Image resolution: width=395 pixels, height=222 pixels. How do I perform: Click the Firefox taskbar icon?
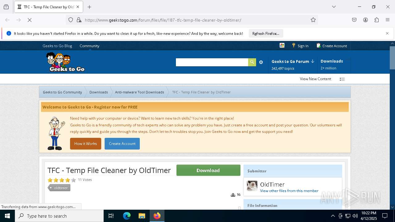click(157, 216)
